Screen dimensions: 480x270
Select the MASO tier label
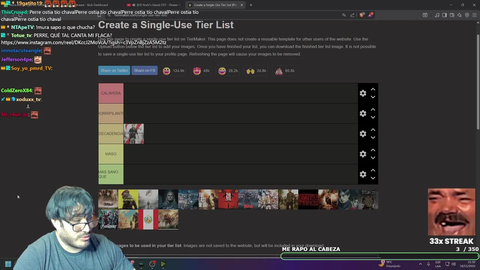[x=111, y=154]
